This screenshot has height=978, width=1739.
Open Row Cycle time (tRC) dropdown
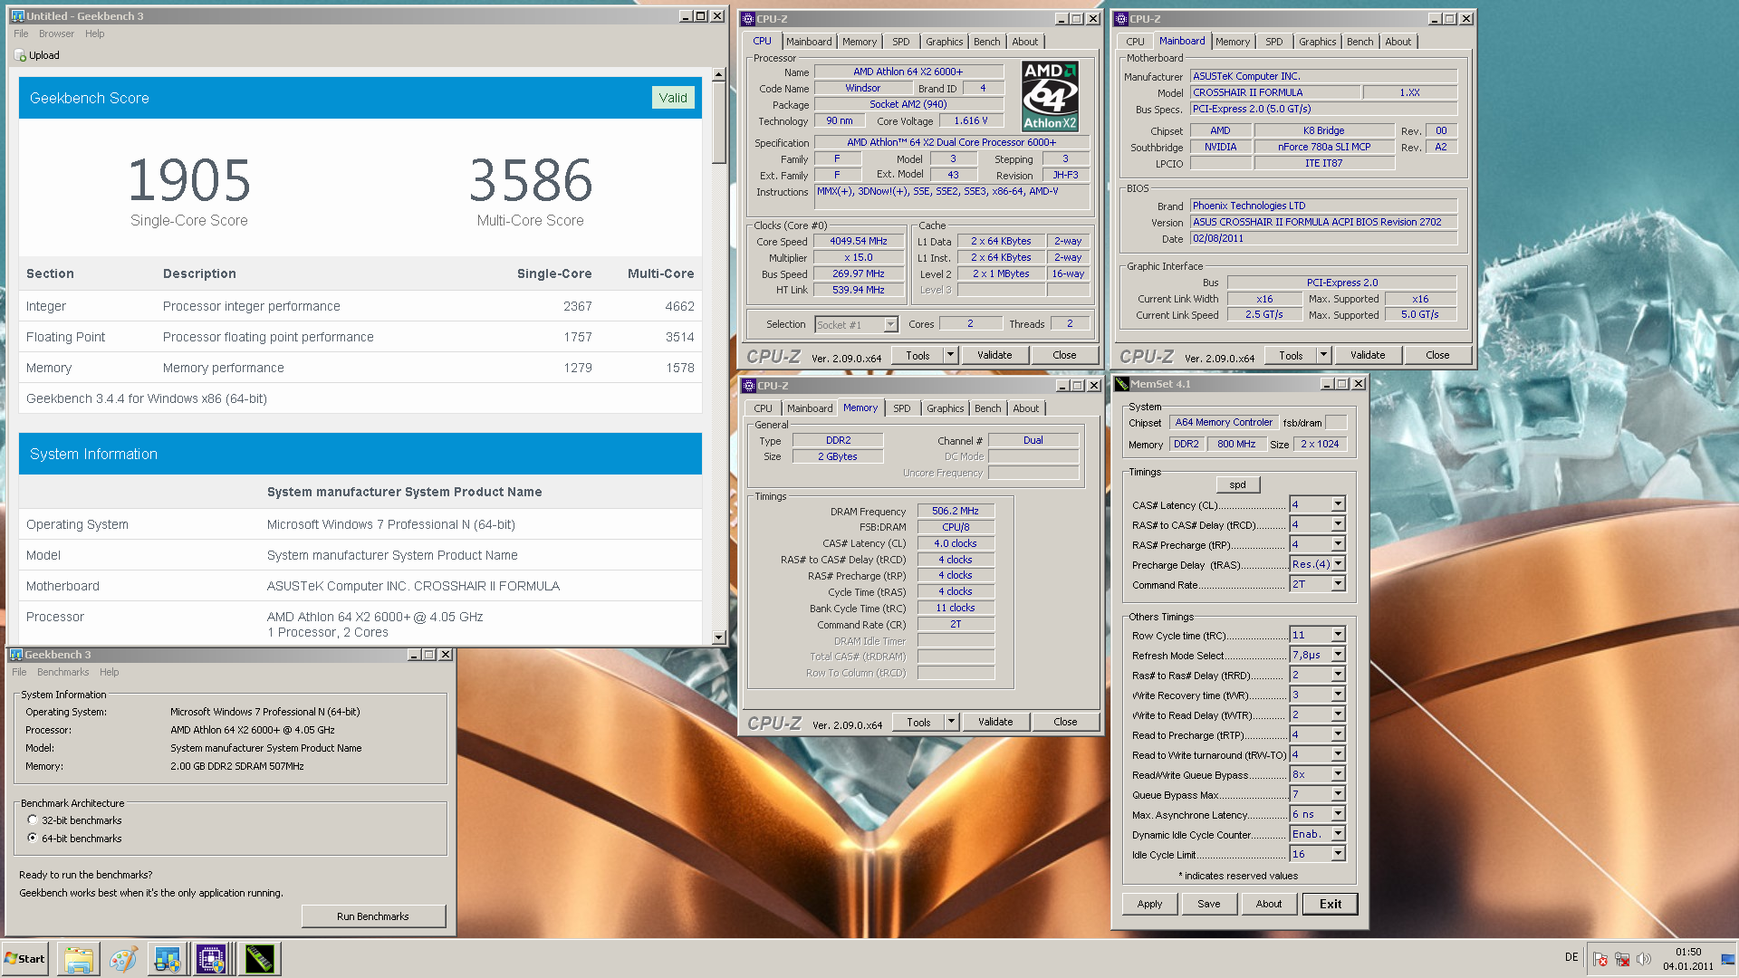pyautogui.click(x=1338, y=635)
